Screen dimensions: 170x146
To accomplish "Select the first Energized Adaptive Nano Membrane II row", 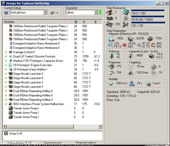I will click(x=52, y=43).
